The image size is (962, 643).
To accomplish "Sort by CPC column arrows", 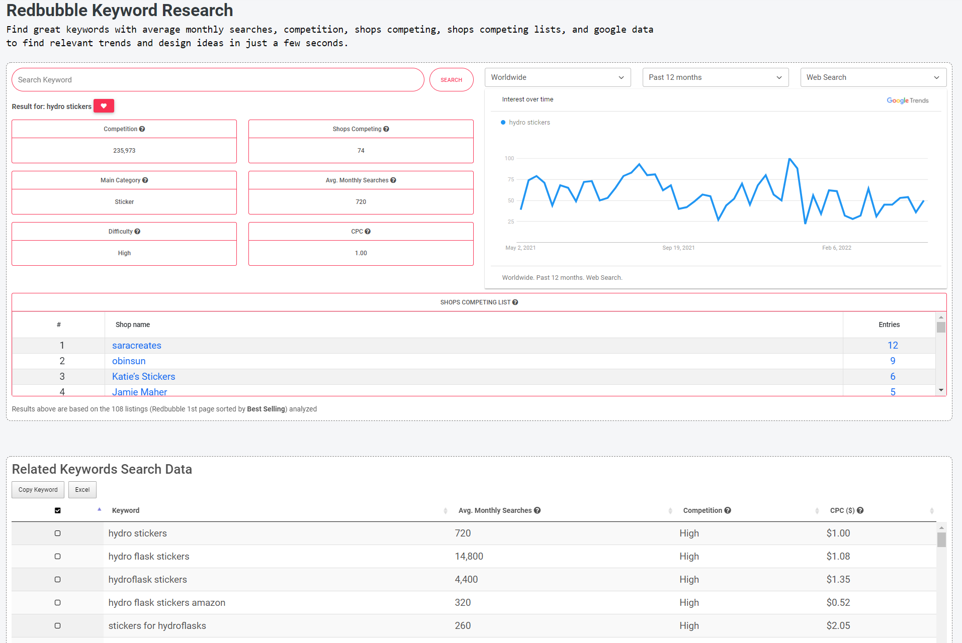I will (932, 511).
